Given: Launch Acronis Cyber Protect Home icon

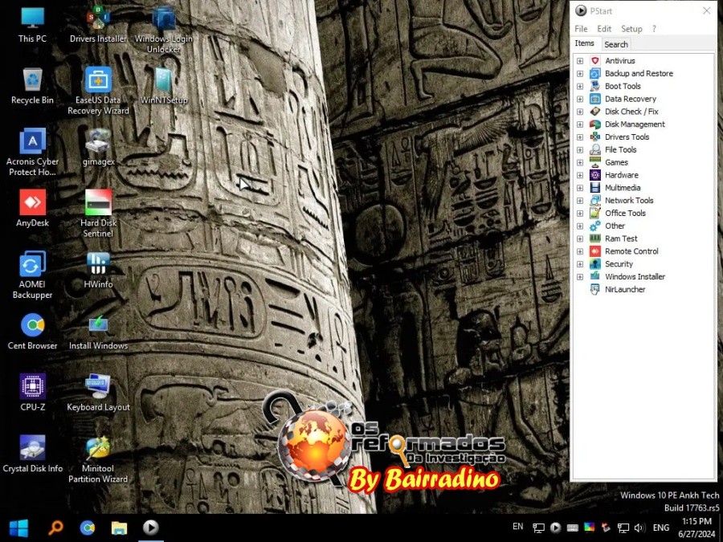Looking at the screenshot, I should [32, 152].
